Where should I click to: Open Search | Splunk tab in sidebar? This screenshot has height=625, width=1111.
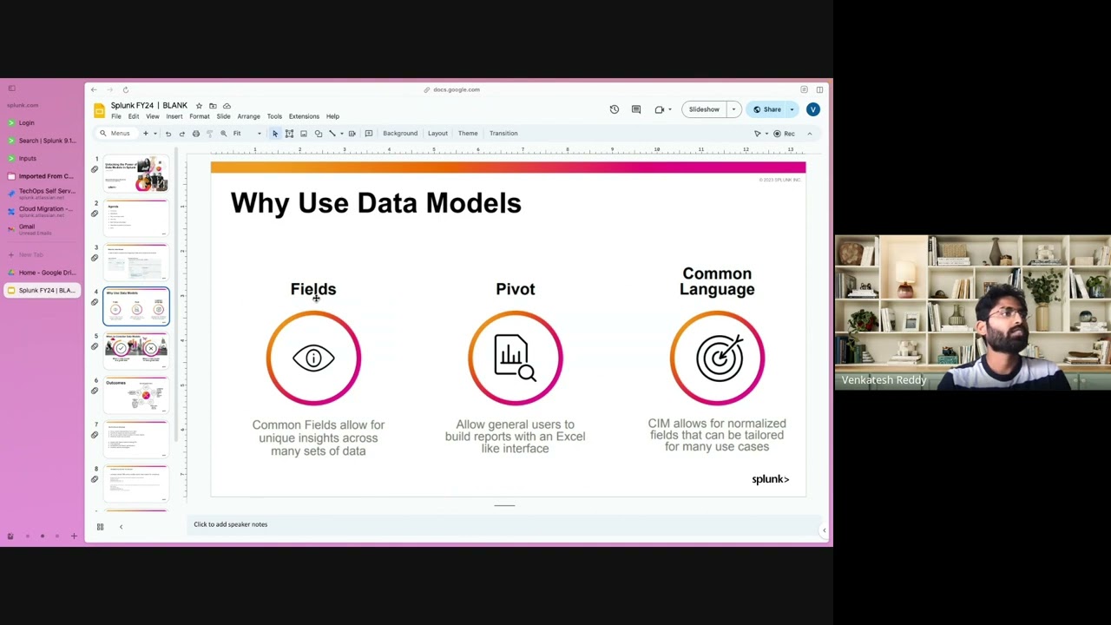(x=42, y=141)
